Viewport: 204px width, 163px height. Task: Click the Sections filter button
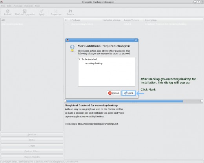(x=32, y=134)
